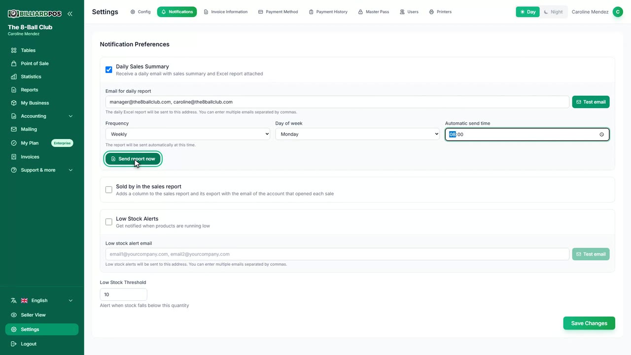Viewport: 631px width, 355px height.
Task: Click the Payment History clipboard icon
Action: coord(311,12)
